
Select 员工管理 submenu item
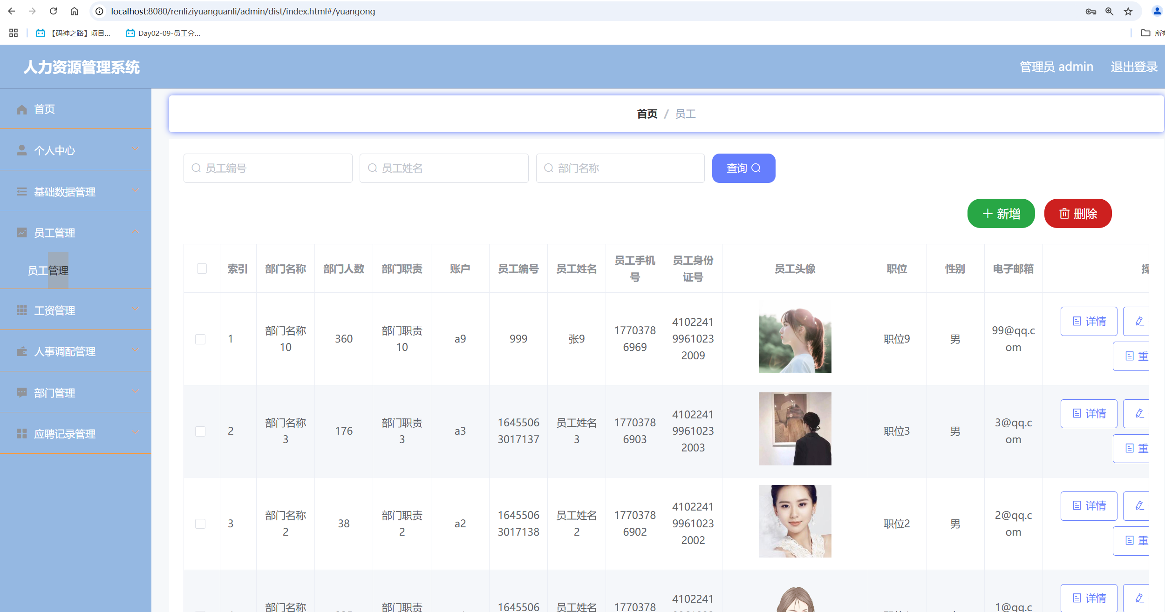coord(48,270)
